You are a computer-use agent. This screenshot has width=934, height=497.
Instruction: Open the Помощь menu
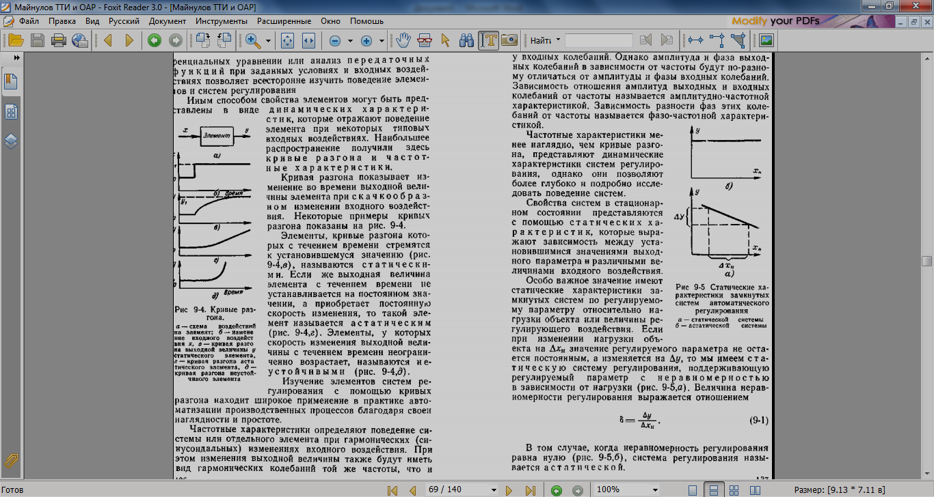[367, 21]
